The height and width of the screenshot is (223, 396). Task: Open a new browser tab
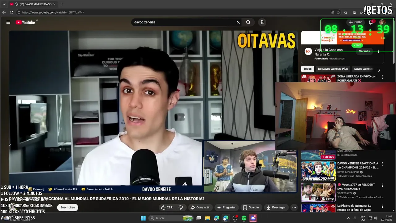pyautogui.click(x=62, y=4)
